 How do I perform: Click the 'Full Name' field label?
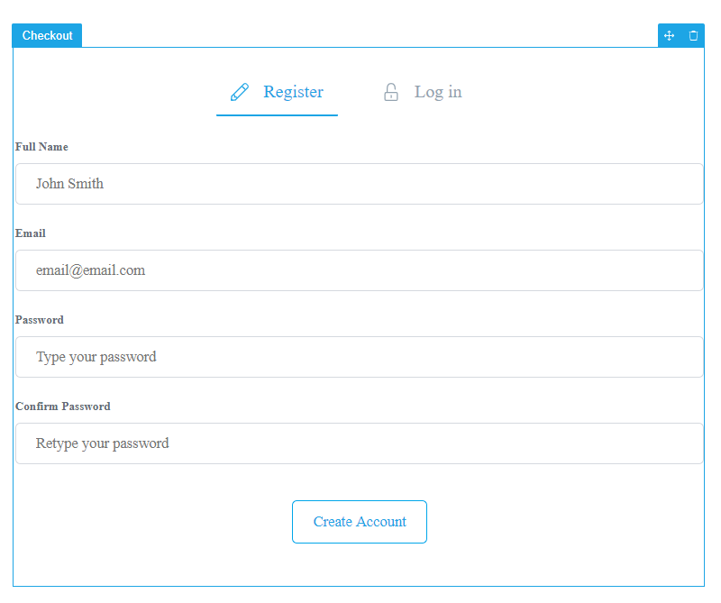(x=41, y=147)
